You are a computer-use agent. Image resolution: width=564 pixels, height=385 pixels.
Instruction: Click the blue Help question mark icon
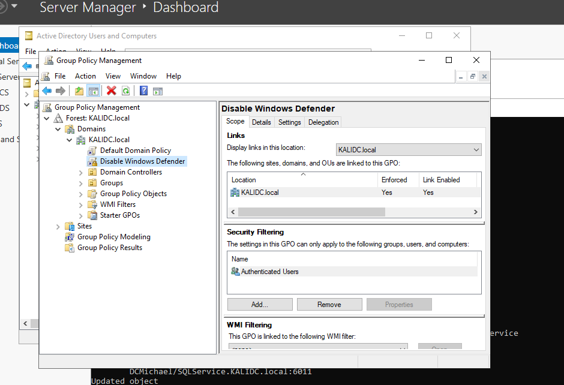[x=143, y=91]
